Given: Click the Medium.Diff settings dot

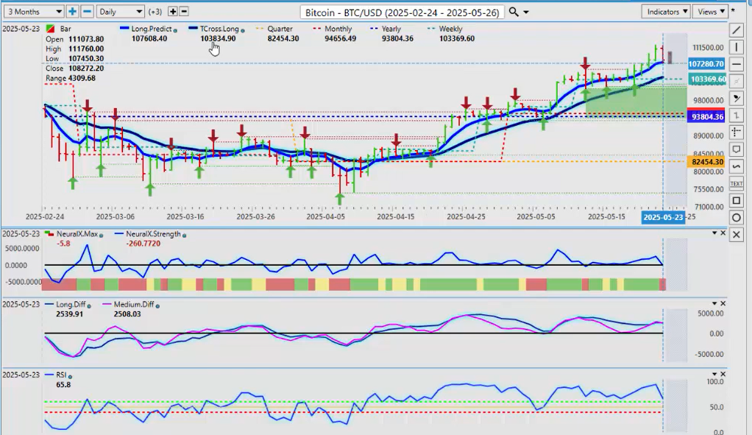Looking at the screenshot, I should click(x=157, y=305).
